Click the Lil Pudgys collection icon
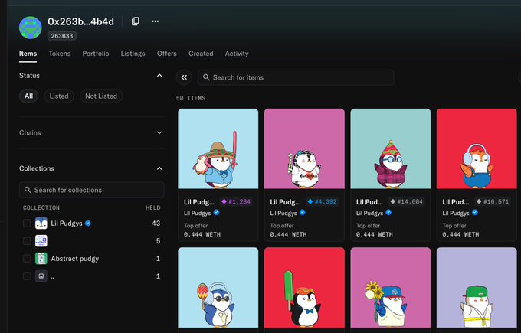Image resolution: width=521 pixels, height=333 pixels. pos(41,223)
